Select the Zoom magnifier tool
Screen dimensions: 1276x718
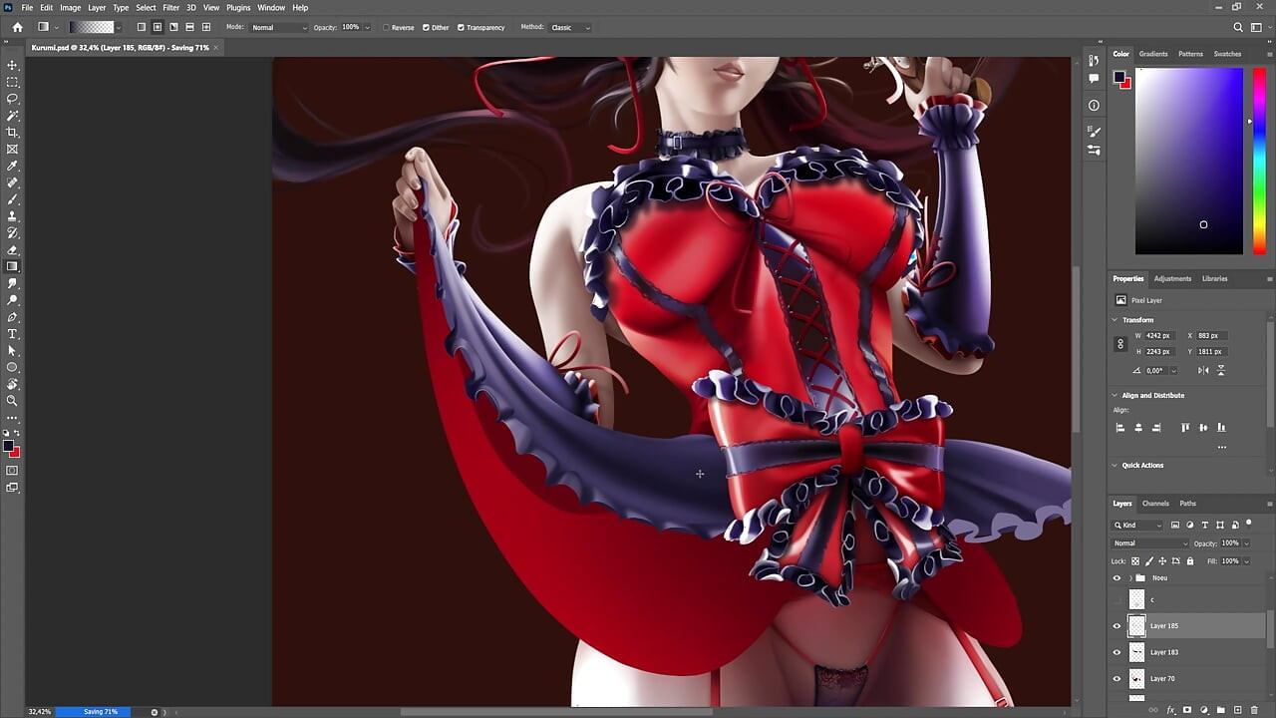[13, 401]
